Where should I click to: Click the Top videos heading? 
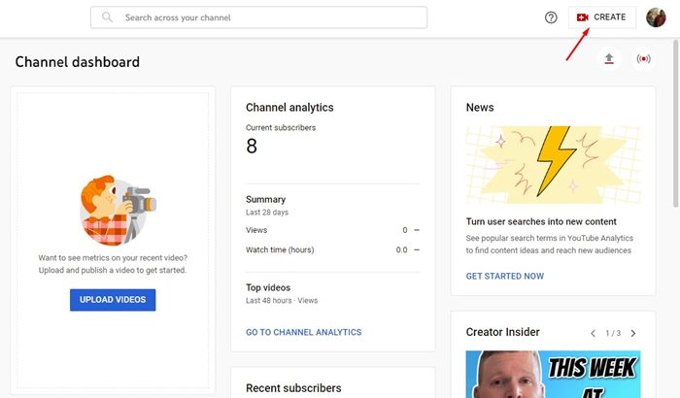tap(268, 287)
